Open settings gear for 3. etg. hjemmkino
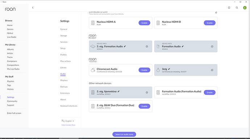Screen dimensions: 250x139 147,93
